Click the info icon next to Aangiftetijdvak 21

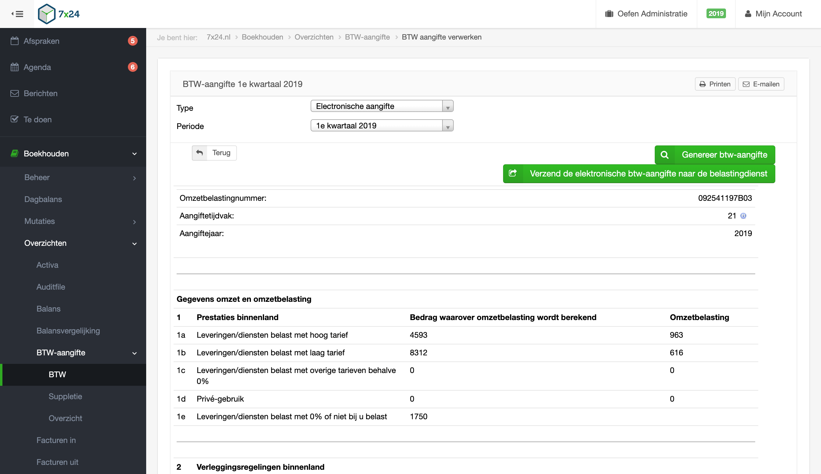743,216
